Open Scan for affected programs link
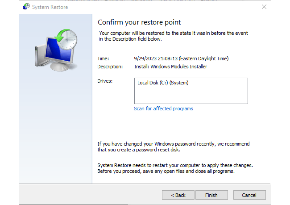290x205 pixels. (163, 109)
